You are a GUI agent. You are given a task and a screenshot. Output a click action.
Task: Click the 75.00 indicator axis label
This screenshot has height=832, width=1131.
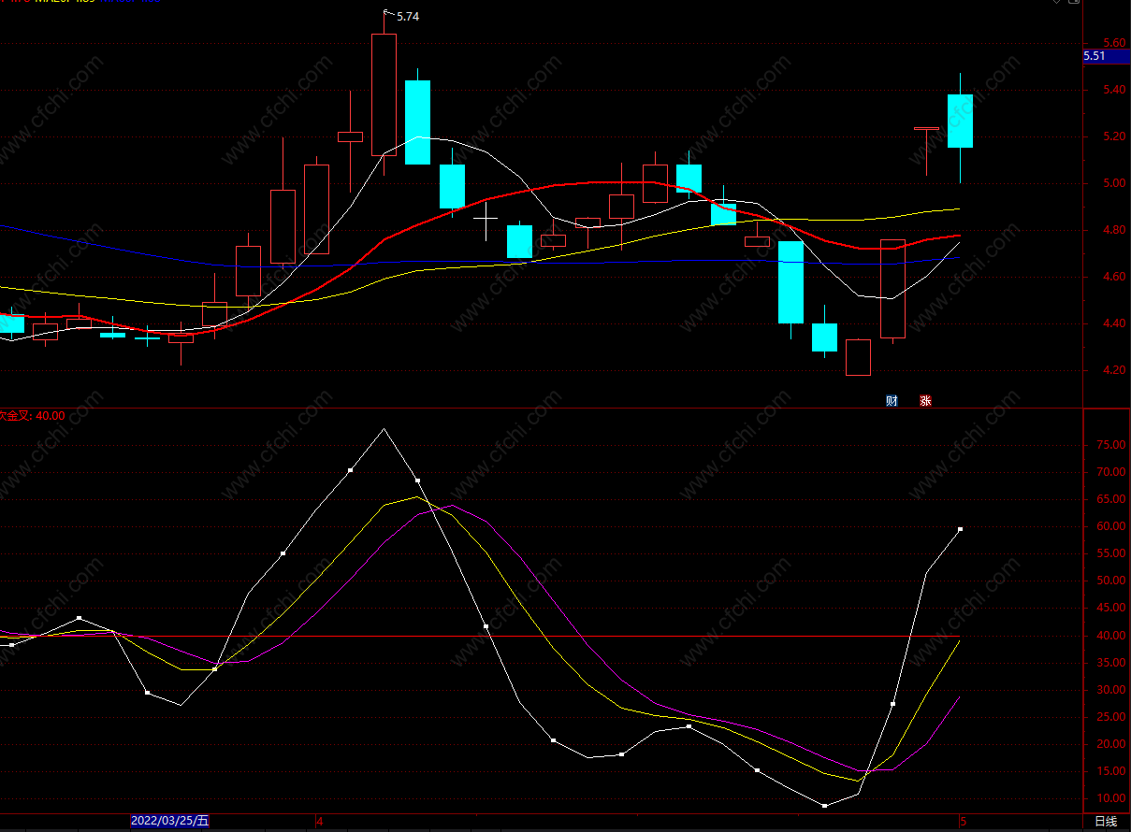(x=1111, y=445)
